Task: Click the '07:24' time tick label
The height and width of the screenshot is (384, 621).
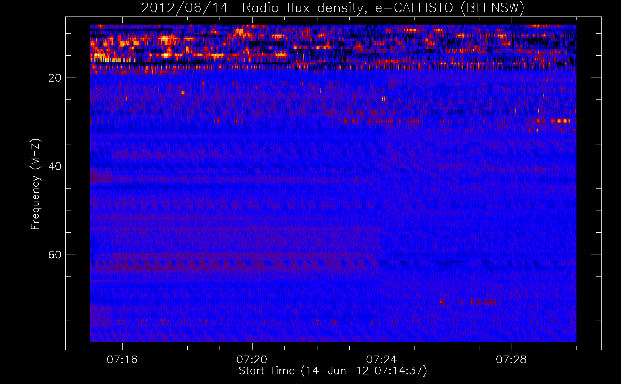Action: pyautogui.click(x=382, y=360)
